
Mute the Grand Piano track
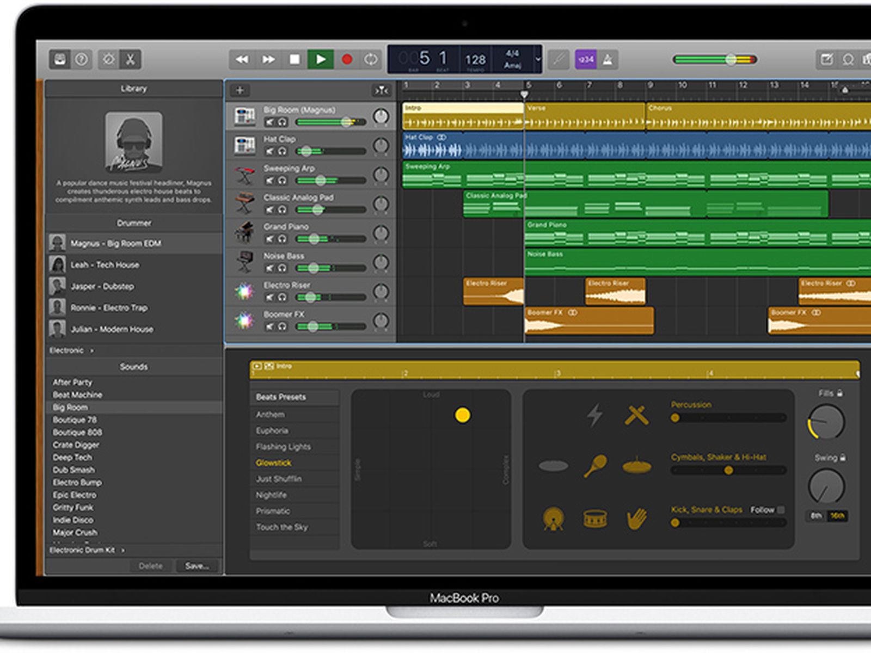[x=269, y=239]
